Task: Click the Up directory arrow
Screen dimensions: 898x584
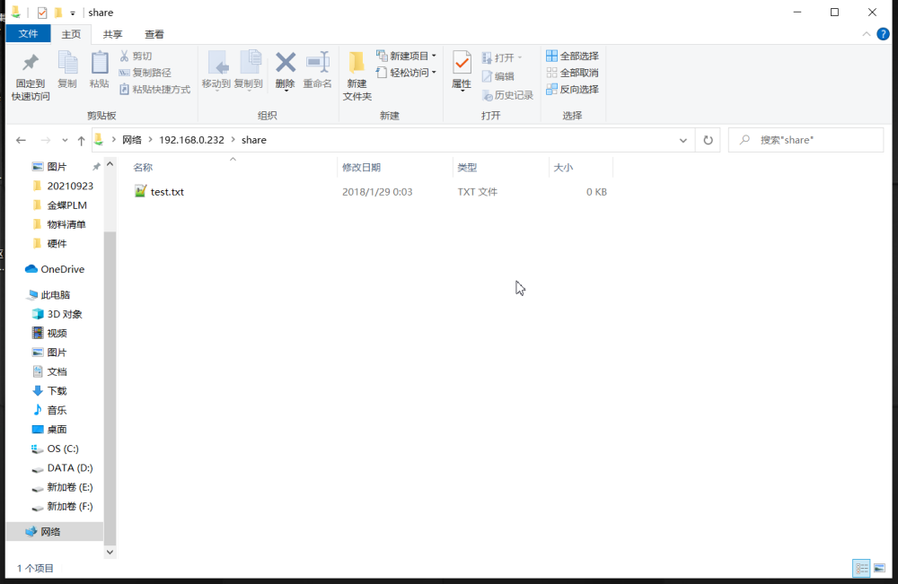Action: click(x=82, y=141)
